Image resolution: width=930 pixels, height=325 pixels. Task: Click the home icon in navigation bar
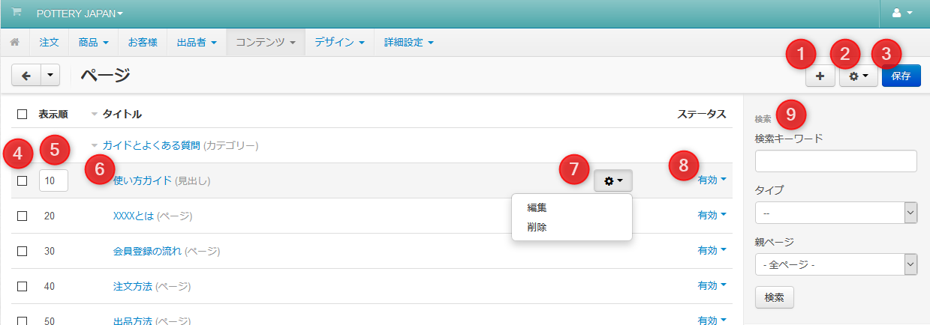coord(15,42)
